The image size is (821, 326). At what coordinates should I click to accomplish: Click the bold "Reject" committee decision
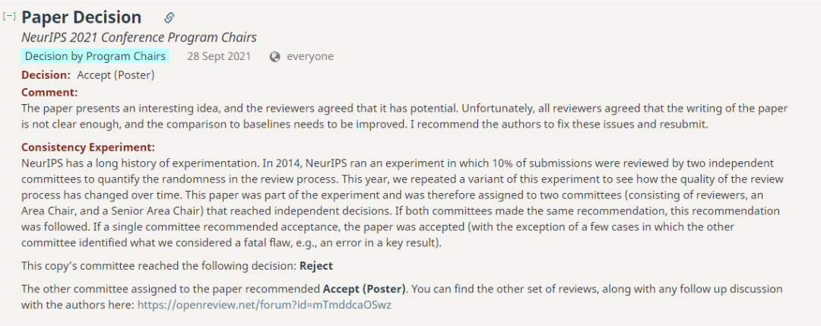pos(315,266)
